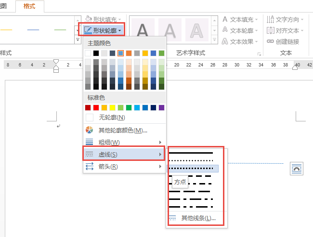Open the 箭头 arrows submenu
313x237 pixels.
click(x=125, y=166)
